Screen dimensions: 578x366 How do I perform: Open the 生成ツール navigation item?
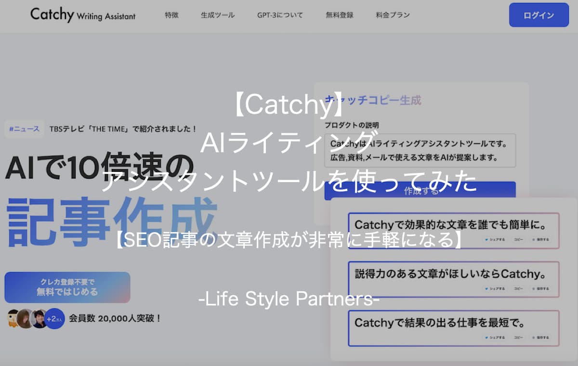218,15
